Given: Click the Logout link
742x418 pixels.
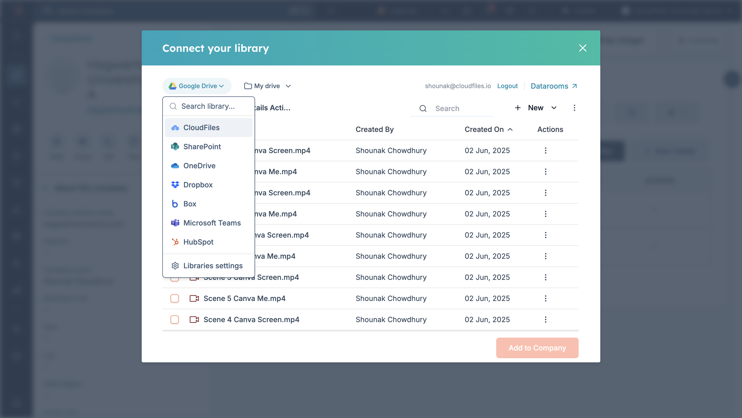Looking at the screenshot, I should tap(507, 86).
